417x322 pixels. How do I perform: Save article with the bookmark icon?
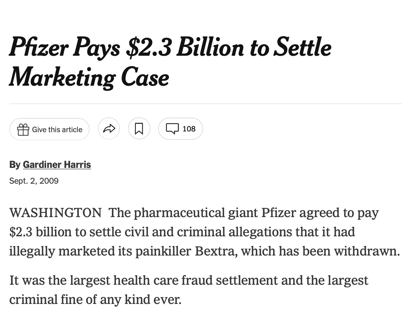click(139, 129)
